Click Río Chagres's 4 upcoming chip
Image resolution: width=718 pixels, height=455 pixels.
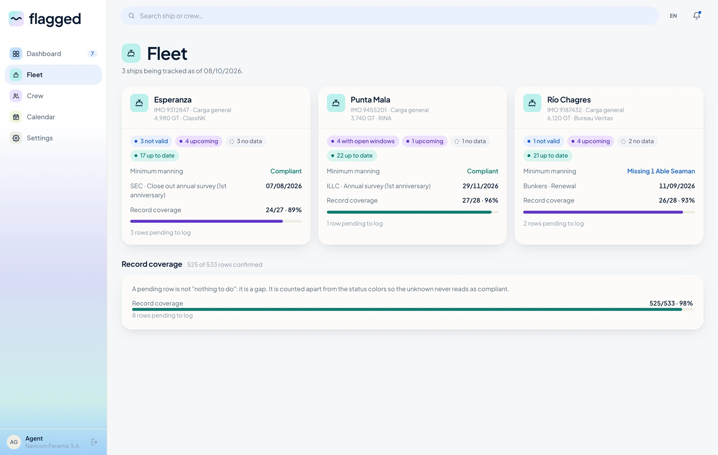click(x=591, y=141)
